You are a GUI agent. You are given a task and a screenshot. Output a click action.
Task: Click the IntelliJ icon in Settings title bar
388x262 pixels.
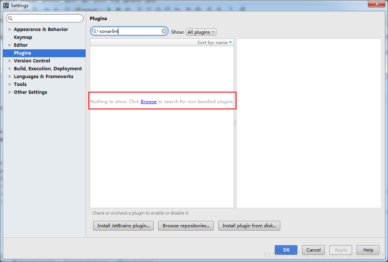point(6,6)
